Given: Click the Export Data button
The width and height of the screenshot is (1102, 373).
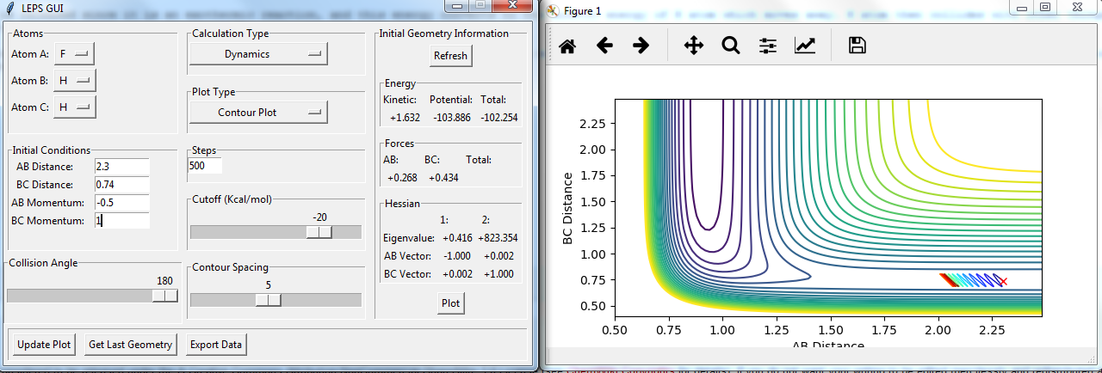Looking at the screenshot, I should [x=216, y=345].
